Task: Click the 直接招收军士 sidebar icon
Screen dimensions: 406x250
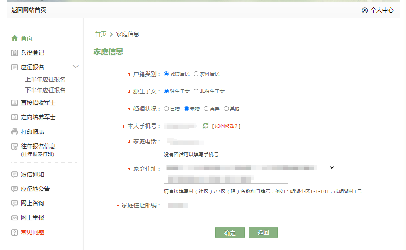Action: pos(14,103)
